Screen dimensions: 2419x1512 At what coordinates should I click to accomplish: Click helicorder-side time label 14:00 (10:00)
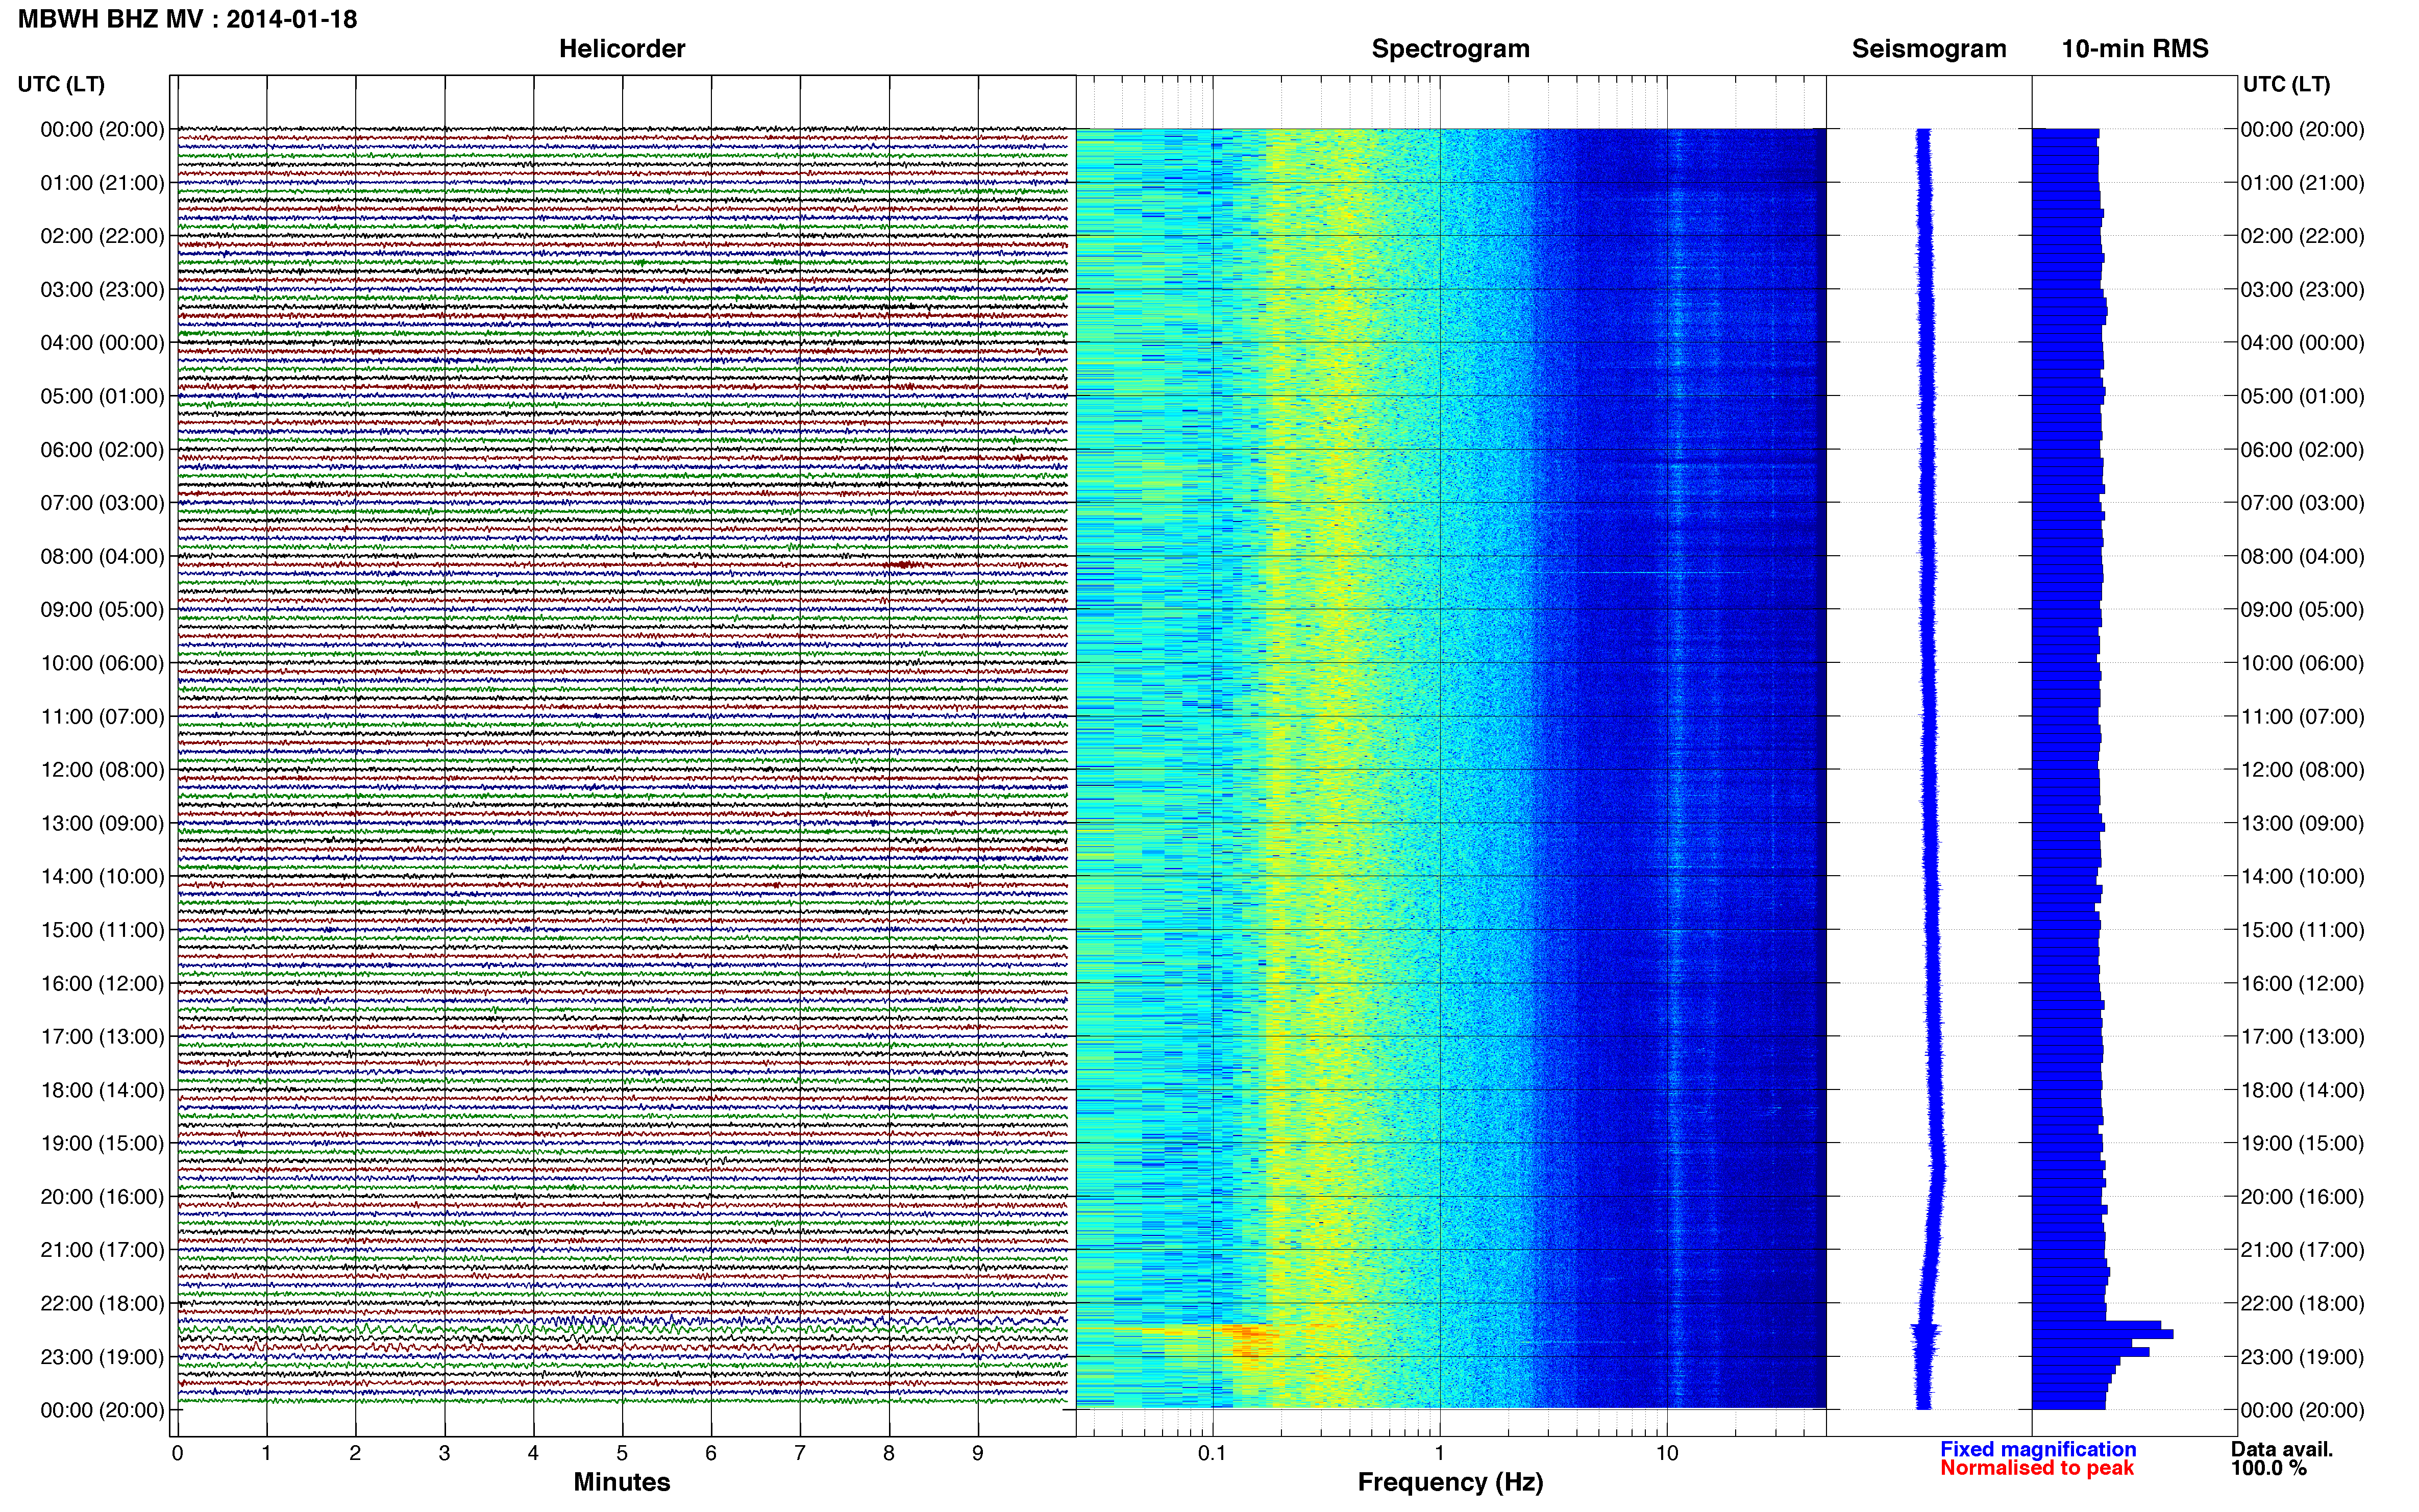pyautogui.click(x=102, y=877)
